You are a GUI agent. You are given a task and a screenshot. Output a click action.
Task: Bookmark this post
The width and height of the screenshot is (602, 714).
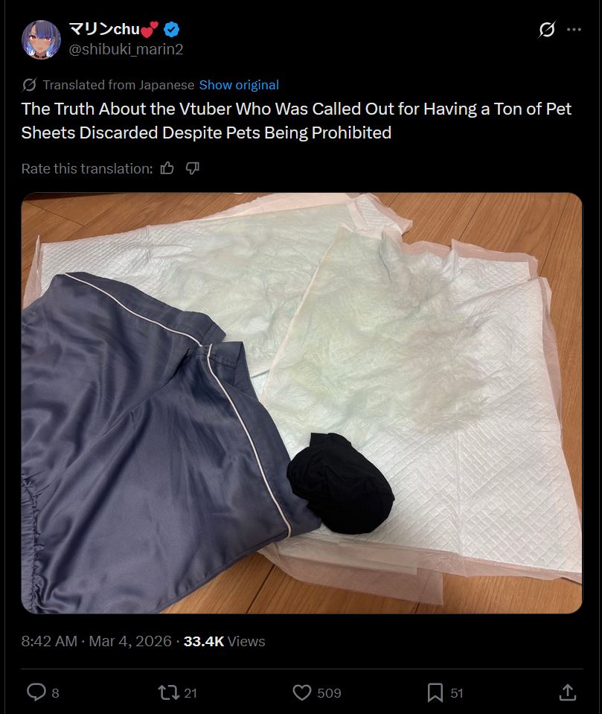(435, 692)
